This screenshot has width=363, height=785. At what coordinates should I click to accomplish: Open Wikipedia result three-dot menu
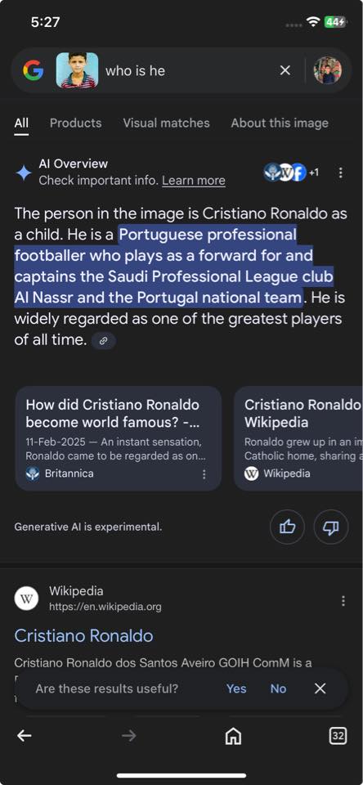tap(343, 601)
